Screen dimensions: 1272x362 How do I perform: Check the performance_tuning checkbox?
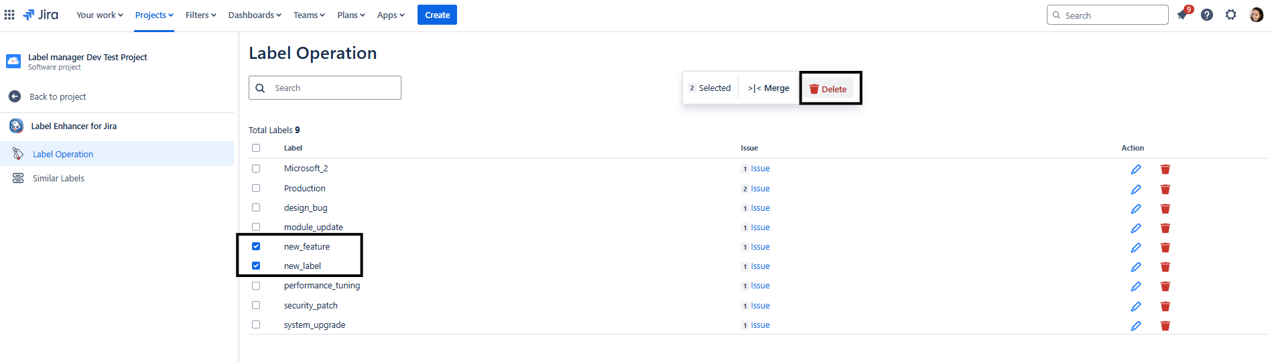256,286
